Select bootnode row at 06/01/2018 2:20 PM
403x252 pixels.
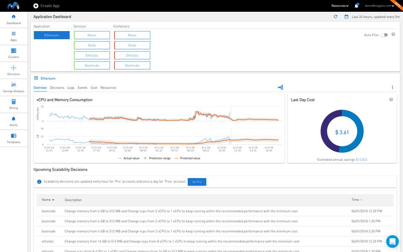coord(215,231)
